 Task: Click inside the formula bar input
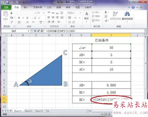click(94, 31)
